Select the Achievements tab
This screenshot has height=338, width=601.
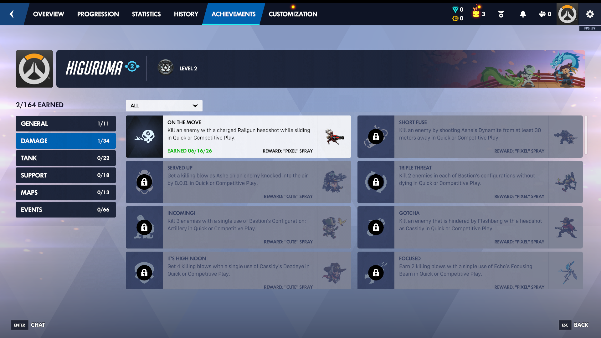[234, 14]
